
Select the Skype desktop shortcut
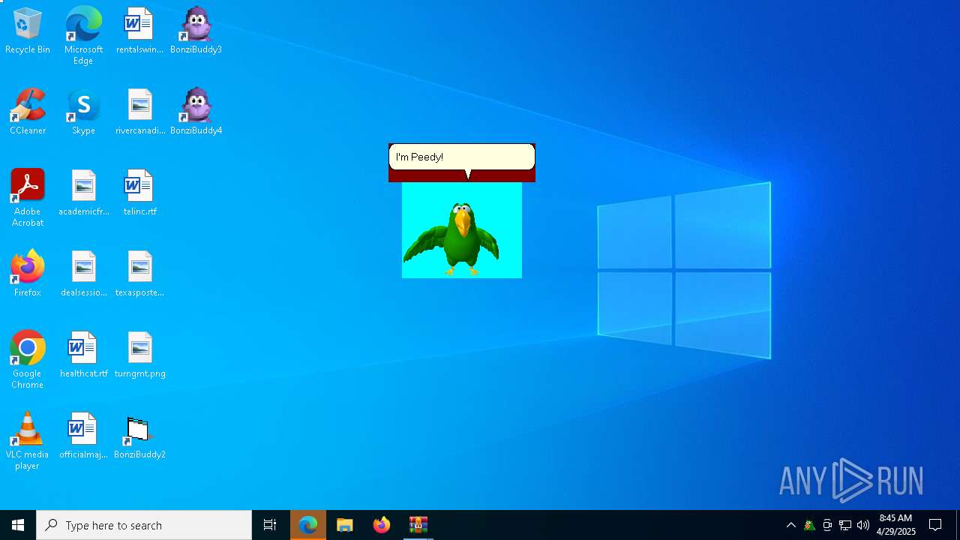tap(83, 112)
